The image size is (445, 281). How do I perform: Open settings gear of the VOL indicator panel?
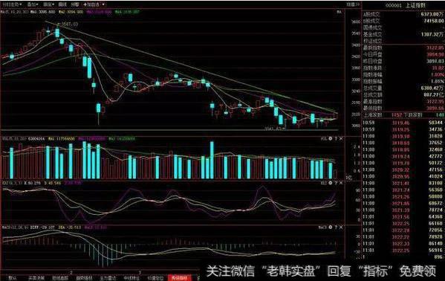tap(331, 139)
